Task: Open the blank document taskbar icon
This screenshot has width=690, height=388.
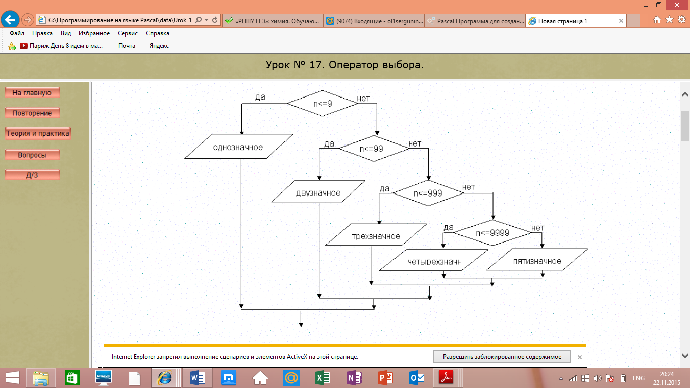Action: point(134,377)
